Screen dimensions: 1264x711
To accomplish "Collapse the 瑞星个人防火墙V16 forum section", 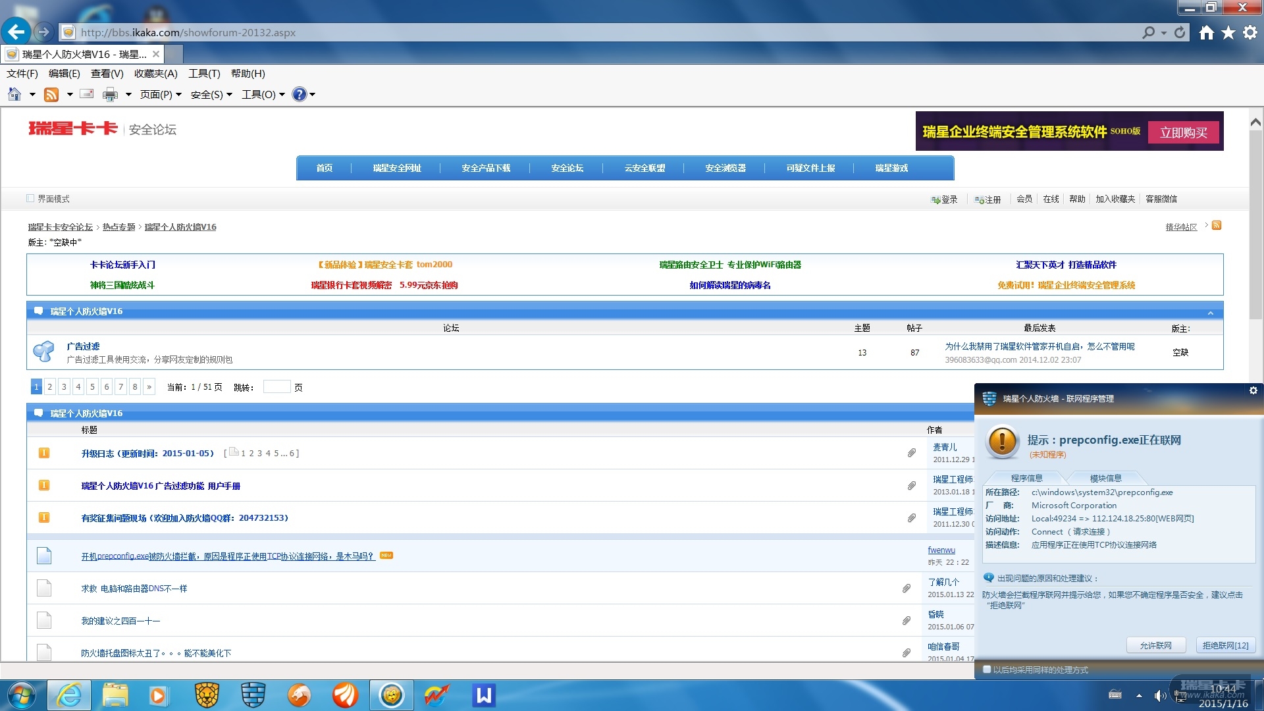I will coord(1210,312).
